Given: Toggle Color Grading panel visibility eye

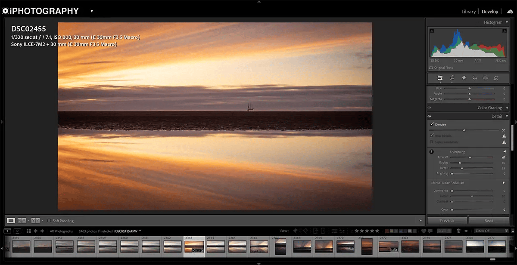Looking at the screenshot, I should (x=430, y=108).
